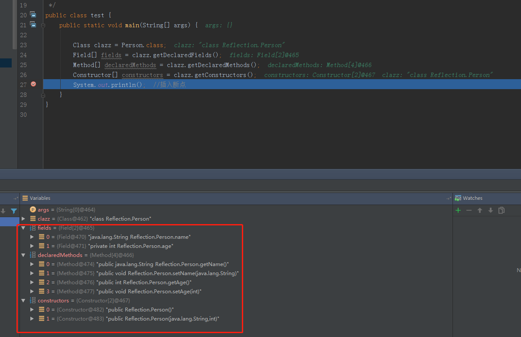Screen dimensions: 521x337
Task: Expand the clazz variable node
Action: click(23, 219)
